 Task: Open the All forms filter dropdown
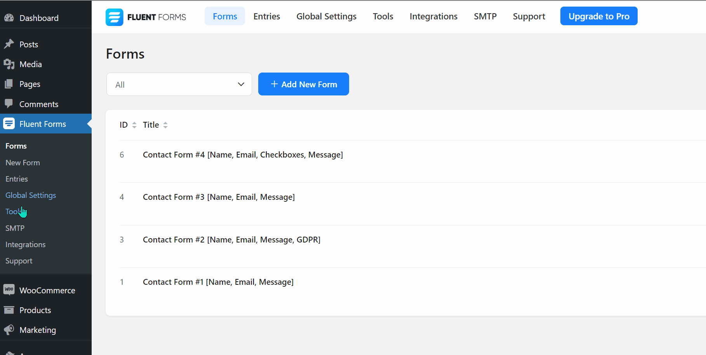[179, 84]
